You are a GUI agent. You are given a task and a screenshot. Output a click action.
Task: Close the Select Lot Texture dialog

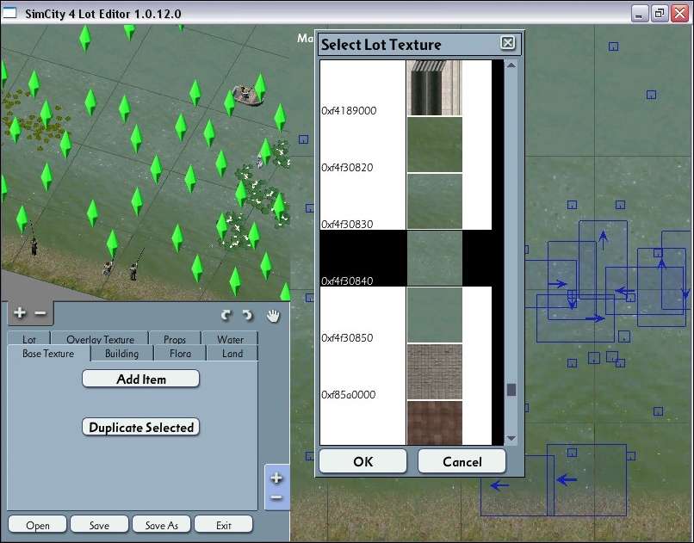point(508,43)
